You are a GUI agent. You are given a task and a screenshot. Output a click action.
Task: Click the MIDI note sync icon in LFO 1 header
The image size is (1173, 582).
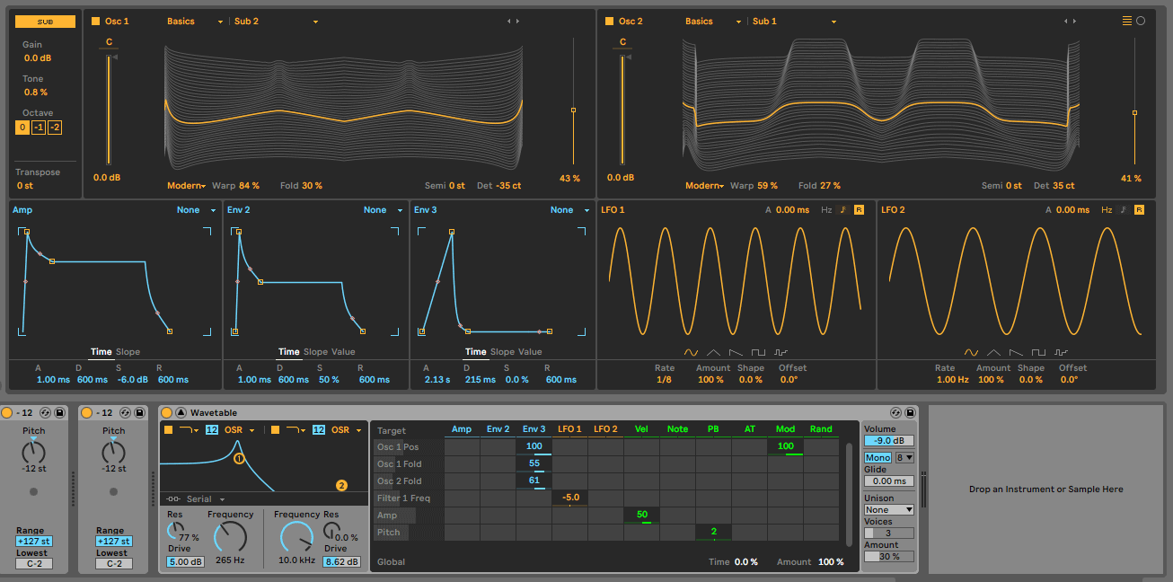[x=845, y=209]
